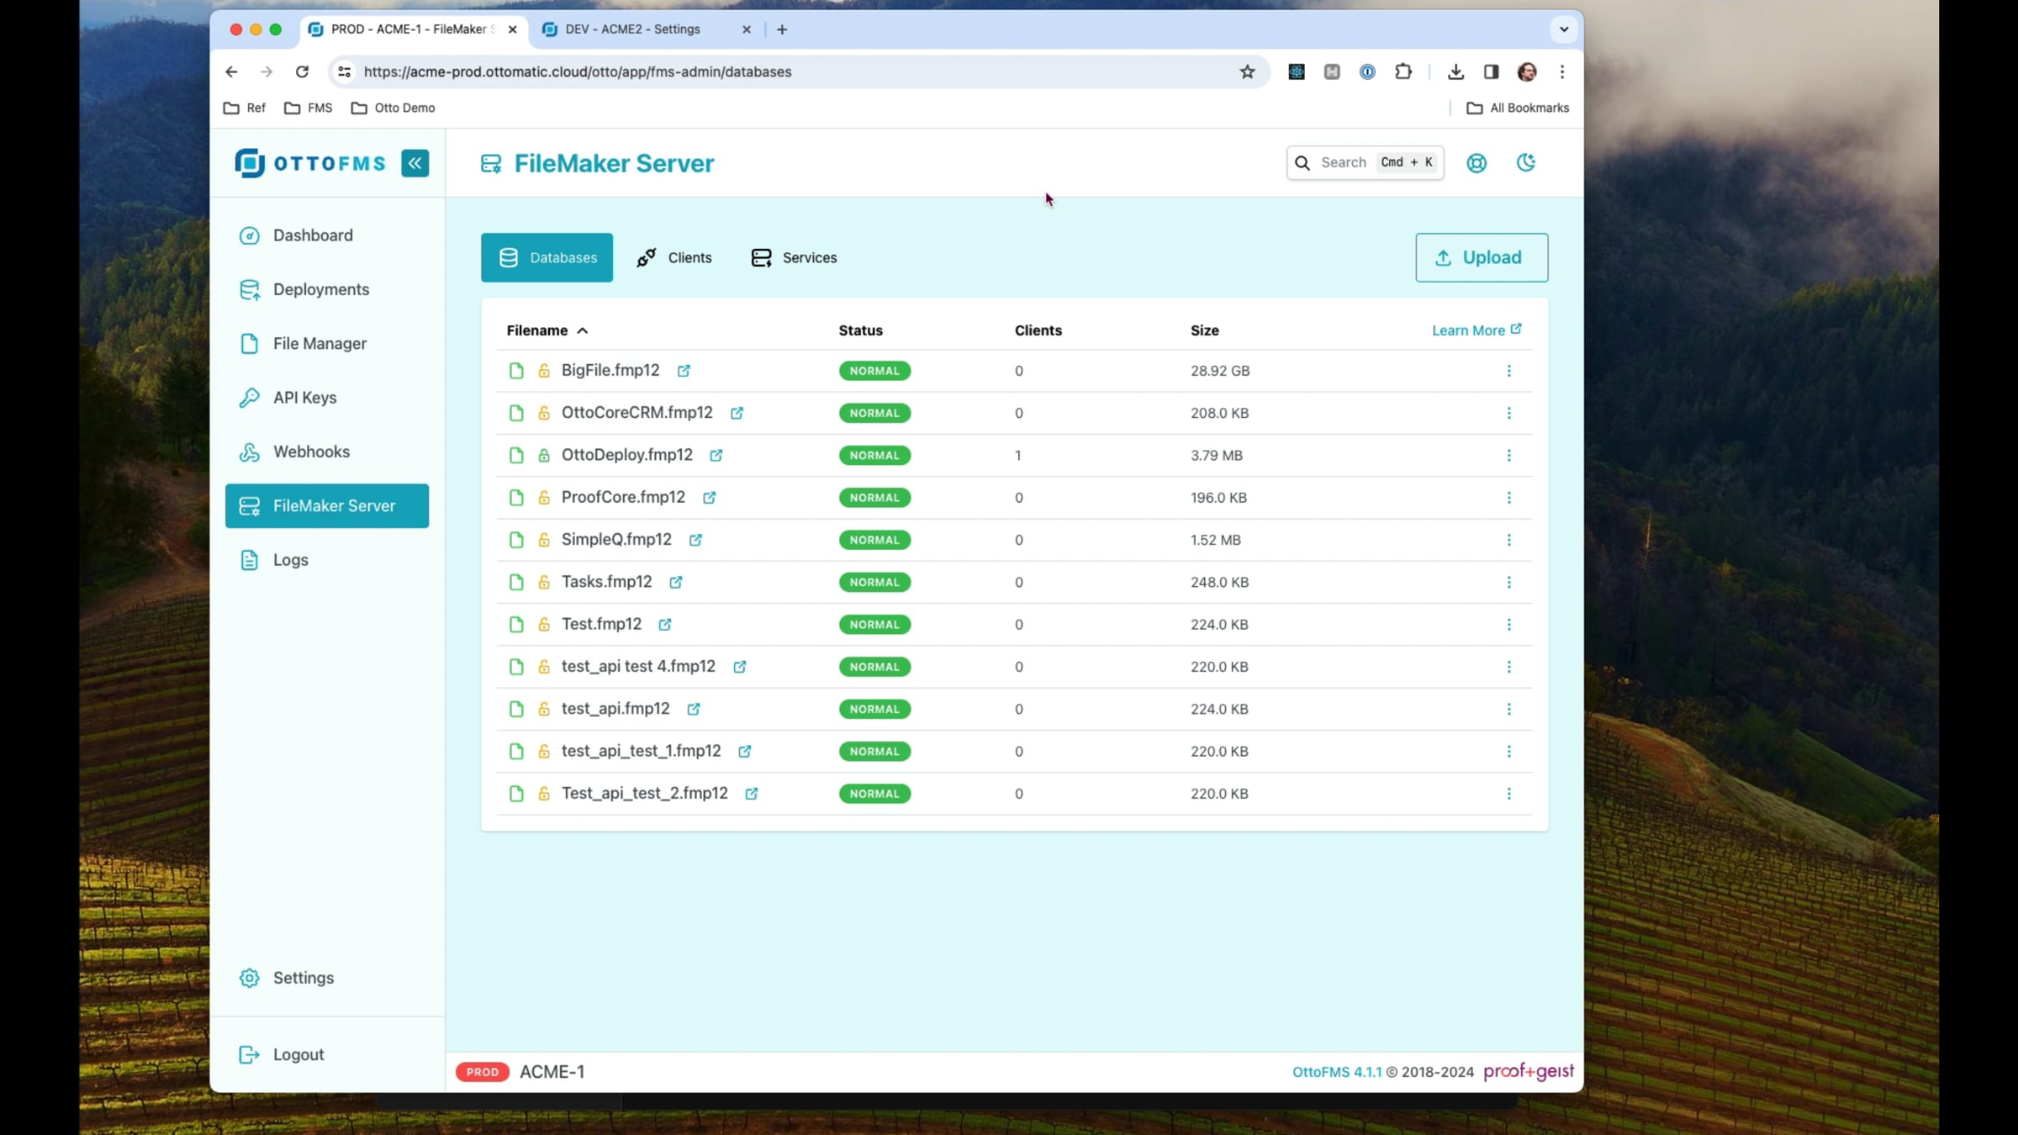This screenshot has width=2018, height=1135.
Task: Open external link icon next to test_api_test_1.fmp12
Action: click(x=744, y=752)
